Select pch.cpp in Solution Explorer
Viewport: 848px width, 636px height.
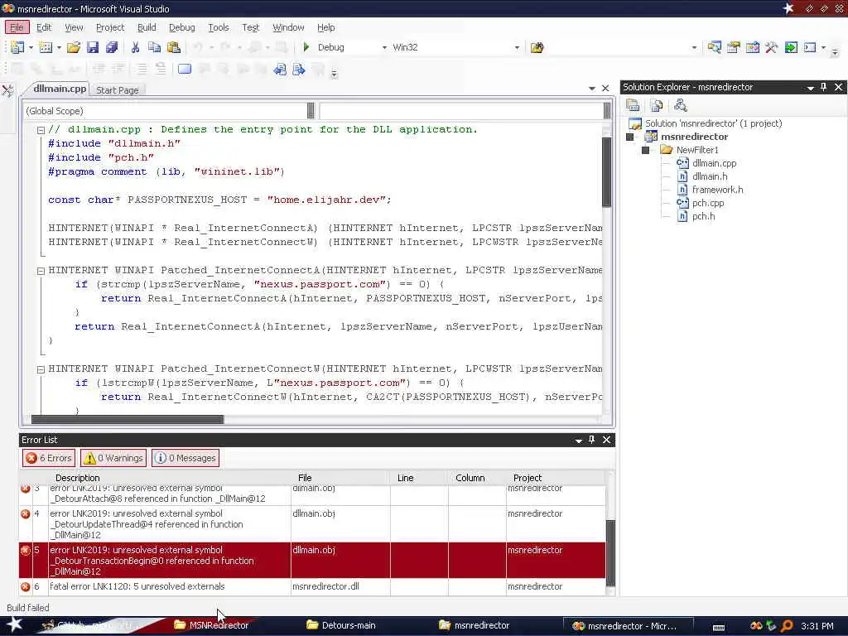pos(707,204)
